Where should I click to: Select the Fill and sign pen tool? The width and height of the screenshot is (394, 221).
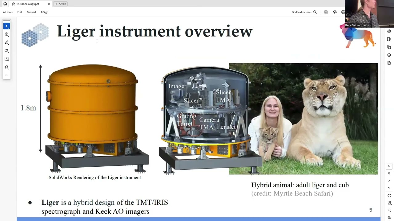coord(6,67)
